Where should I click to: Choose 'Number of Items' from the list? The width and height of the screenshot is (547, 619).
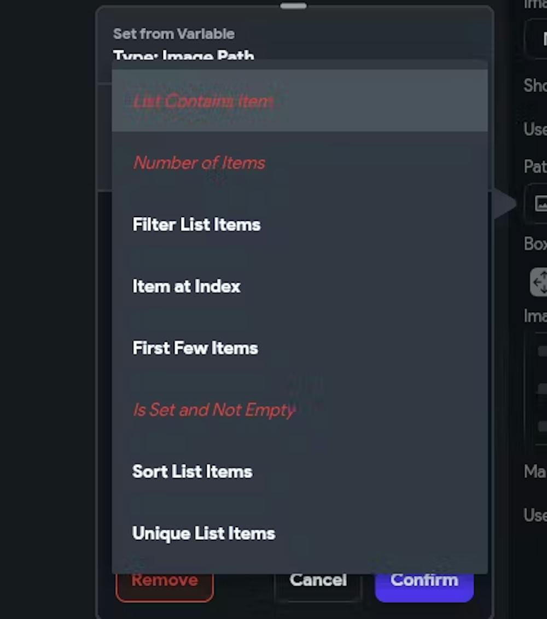(x=199, y=163)
